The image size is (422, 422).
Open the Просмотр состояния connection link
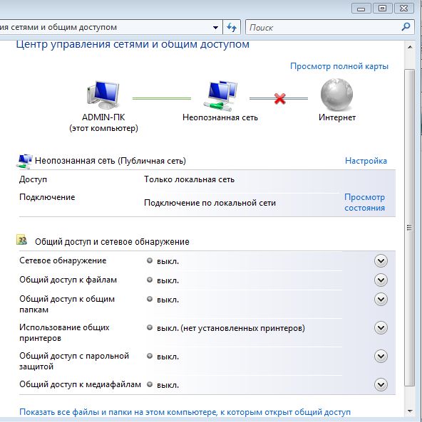click(x=364, y=202)
